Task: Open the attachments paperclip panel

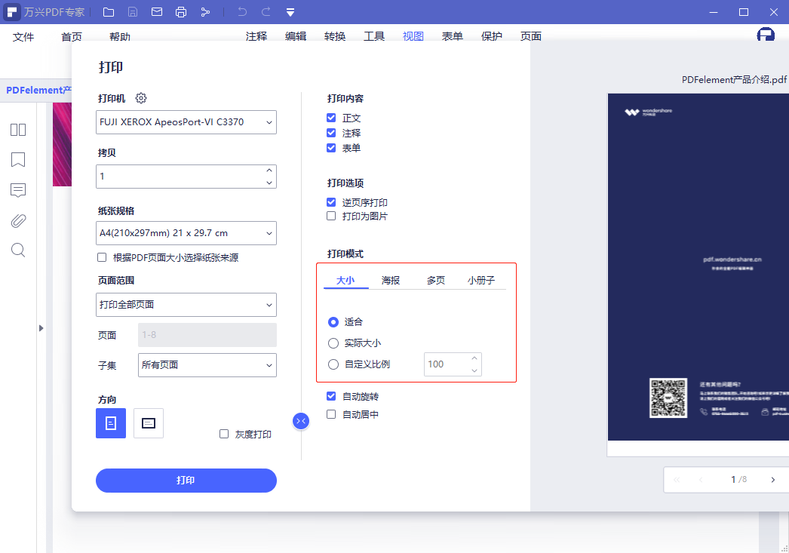Action: click(x=17, y=220)
